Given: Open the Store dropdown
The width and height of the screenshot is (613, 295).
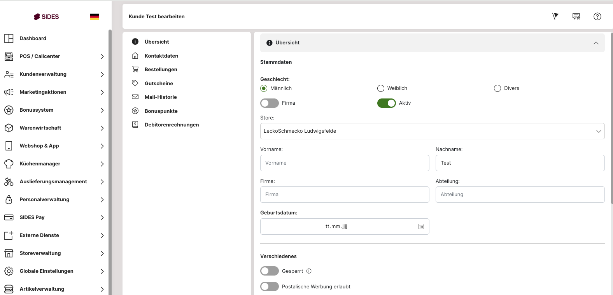Looking at the screenshot, I should [x=432, y=131].
